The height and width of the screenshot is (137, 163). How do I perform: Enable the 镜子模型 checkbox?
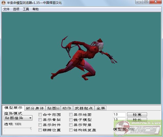71,120
